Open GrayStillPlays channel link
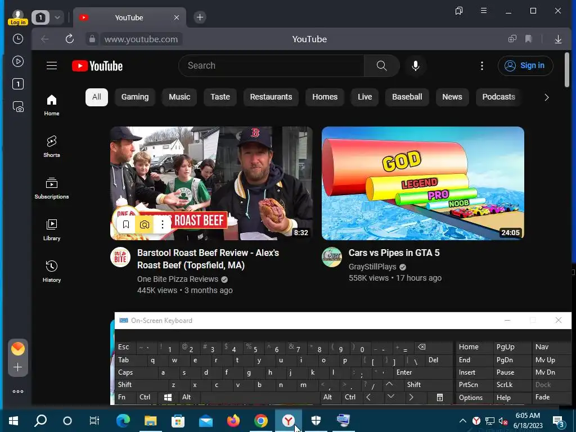Screen dimensions: 576x432 click(372, 267)
